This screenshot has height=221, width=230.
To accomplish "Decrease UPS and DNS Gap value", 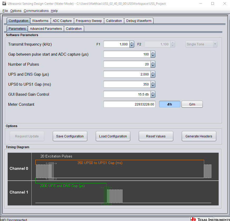I will pos(153,76).
